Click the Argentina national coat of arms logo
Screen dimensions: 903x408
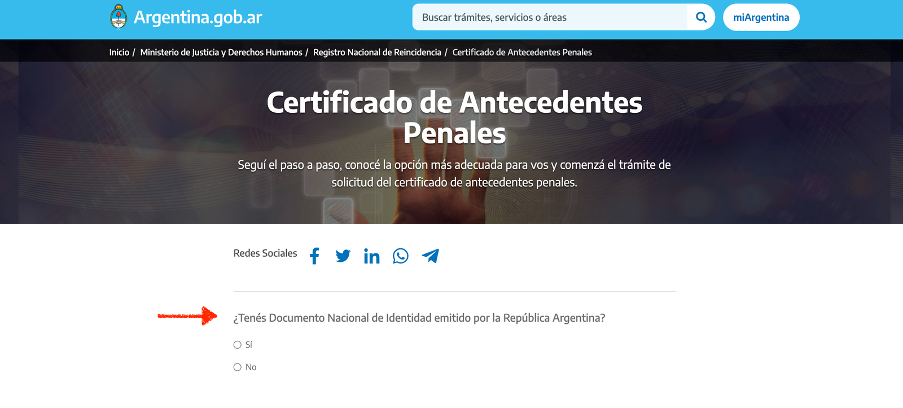119,17
